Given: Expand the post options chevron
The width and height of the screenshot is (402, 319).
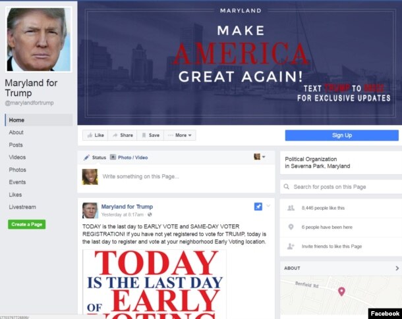Looking at the screenshot, I should tap(268, 206).
